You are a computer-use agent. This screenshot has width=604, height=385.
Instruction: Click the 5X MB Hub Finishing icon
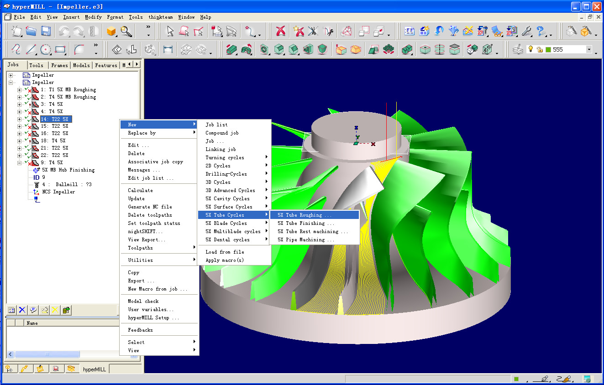point(37,170)
